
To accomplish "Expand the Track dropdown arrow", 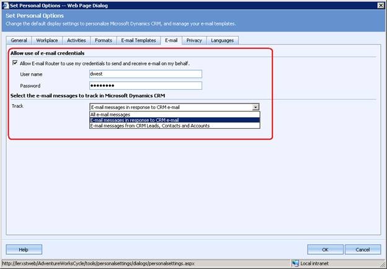I will pos(256,107).
